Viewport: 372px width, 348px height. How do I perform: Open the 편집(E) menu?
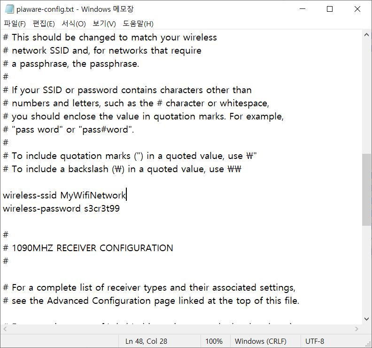[x=44, y=24]
